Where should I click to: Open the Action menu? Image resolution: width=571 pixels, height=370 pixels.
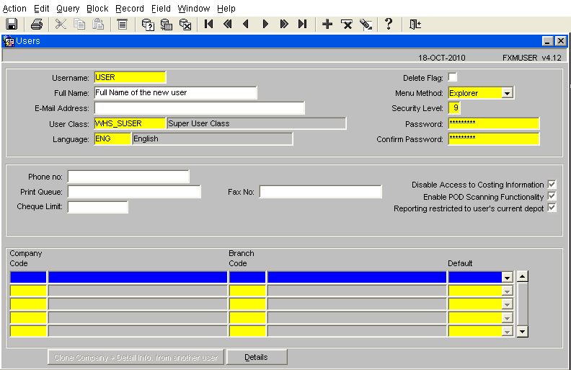tap(14, 9)
